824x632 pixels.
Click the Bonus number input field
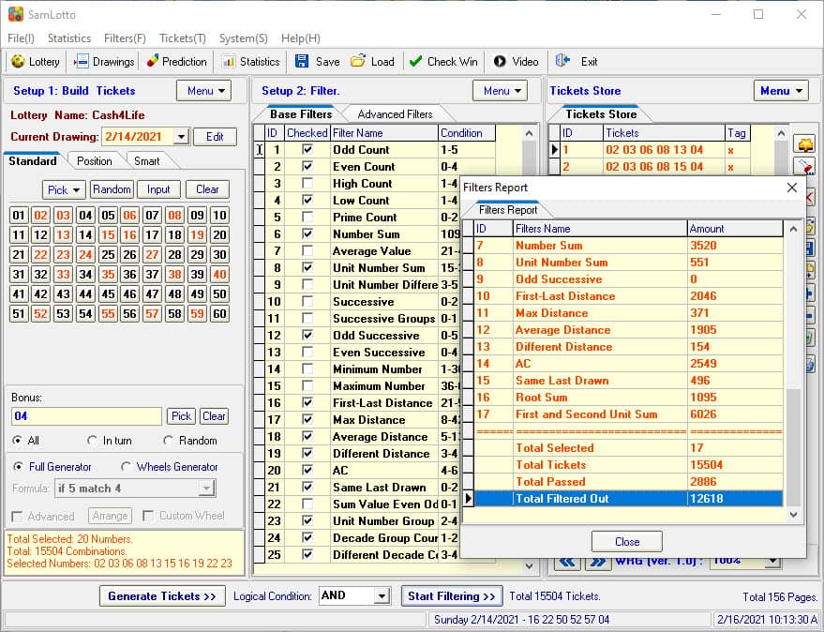coord(86,416)
